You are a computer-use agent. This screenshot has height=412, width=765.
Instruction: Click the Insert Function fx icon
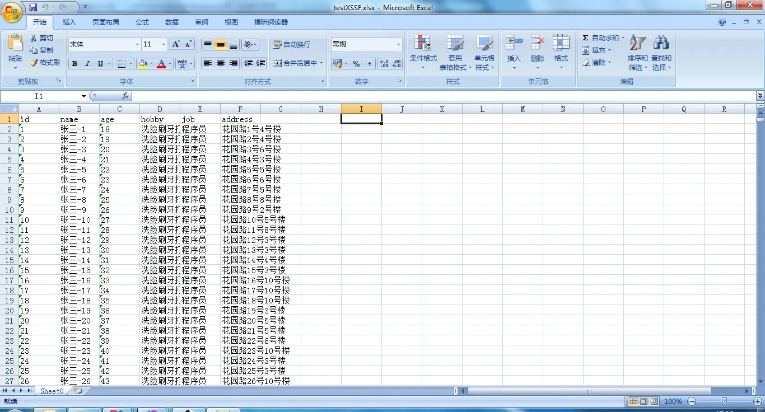coord(125,96)
